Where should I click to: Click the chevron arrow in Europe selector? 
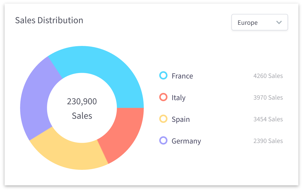click(279, 22)
